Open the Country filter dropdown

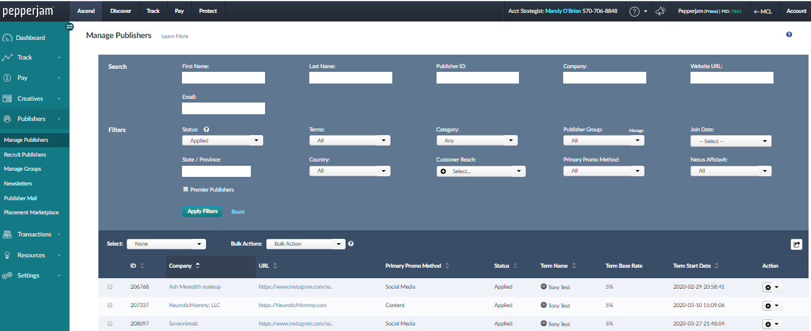click(x=350, y=171)
